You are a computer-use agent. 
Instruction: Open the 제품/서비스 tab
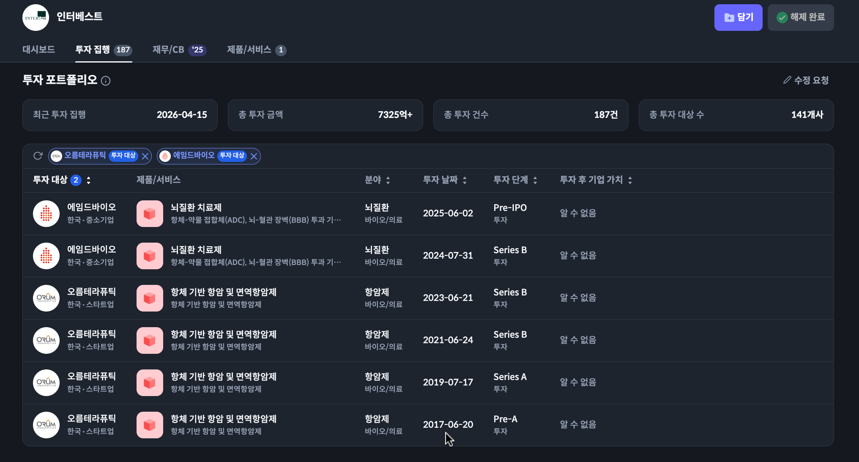pos(257,50)
